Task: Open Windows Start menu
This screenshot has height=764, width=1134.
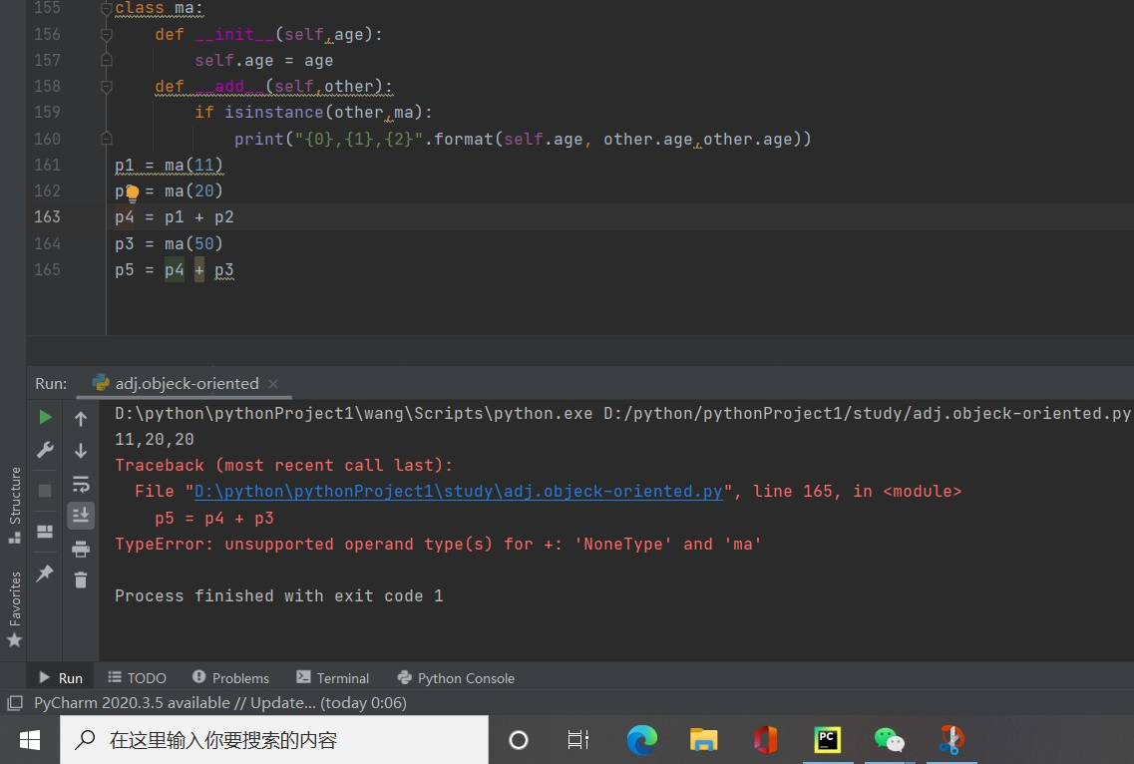Action: (x=30, y=739)
